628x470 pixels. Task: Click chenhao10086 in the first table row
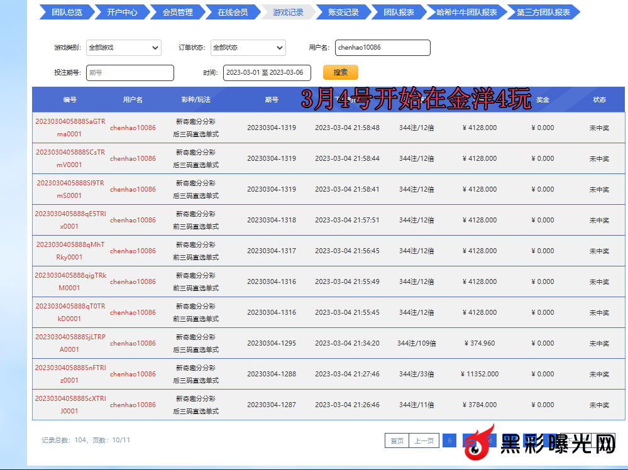point(133,128)
